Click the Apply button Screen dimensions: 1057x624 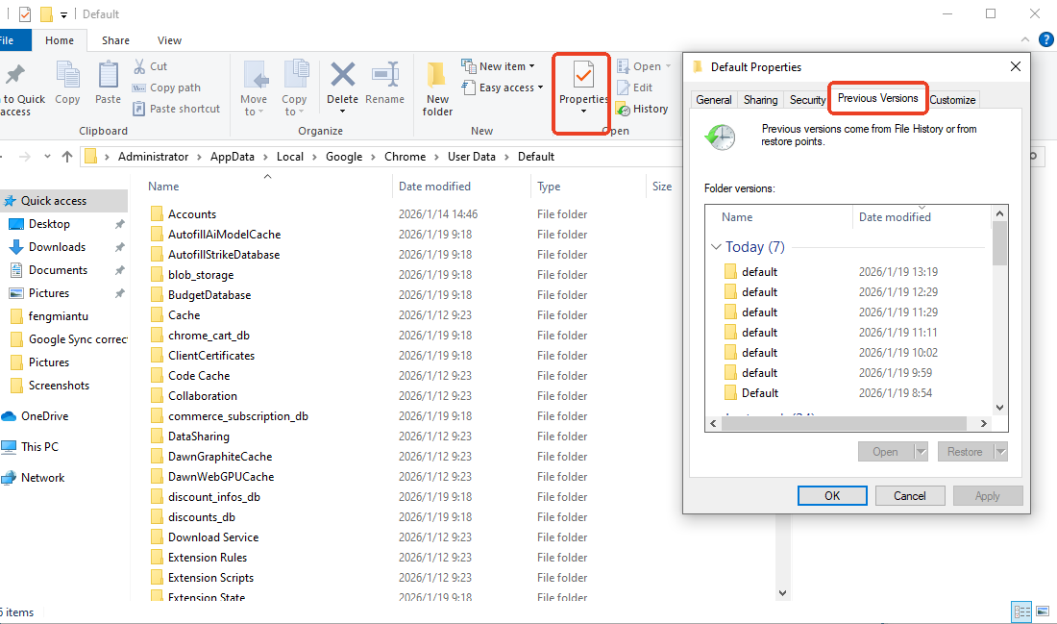click(988, 495)
